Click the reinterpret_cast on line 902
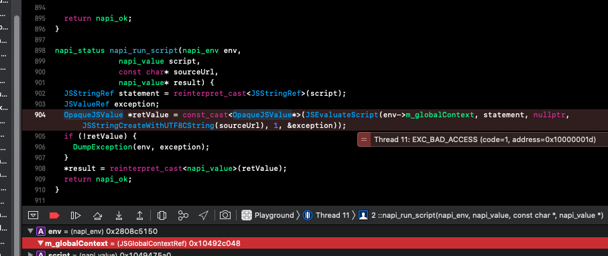Viewport: 608px width, 256px height. (210, 93)
